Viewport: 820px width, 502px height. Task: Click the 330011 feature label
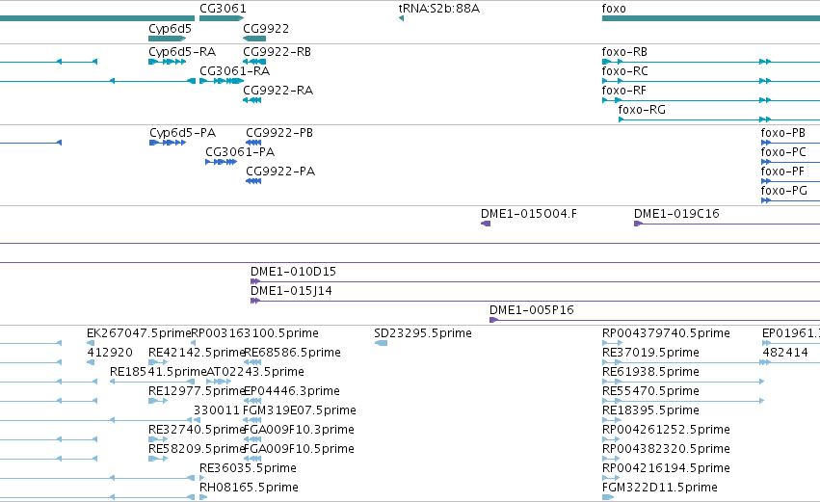click(x=217, y=410)
